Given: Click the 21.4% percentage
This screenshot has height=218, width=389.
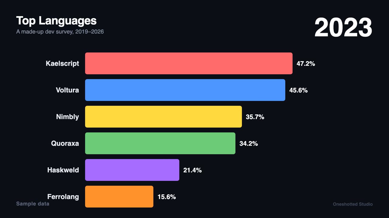Looking at the screenshot, I should pos(192,170).
